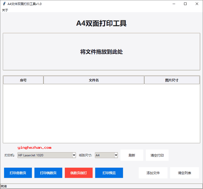Click the 将文件拖放到此处 drop area

click(x=101, y=52)
